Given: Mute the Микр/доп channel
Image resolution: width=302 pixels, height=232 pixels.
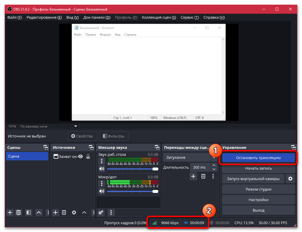Looking at the screenshot, I should 102,191.
